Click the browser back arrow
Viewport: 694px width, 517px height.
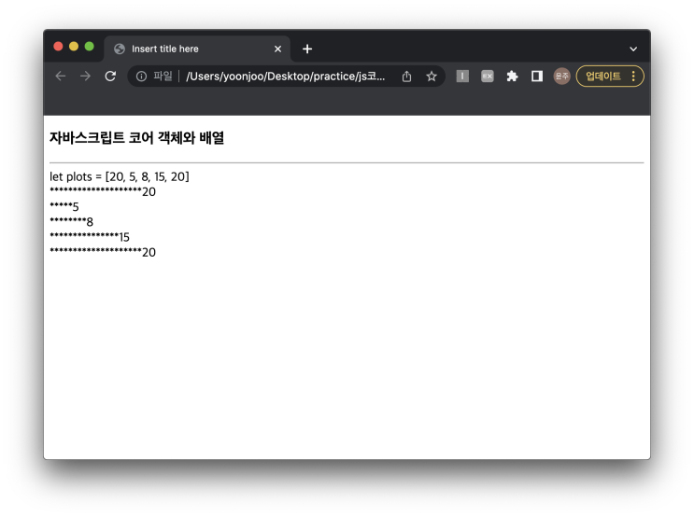[x=60, y=77]
